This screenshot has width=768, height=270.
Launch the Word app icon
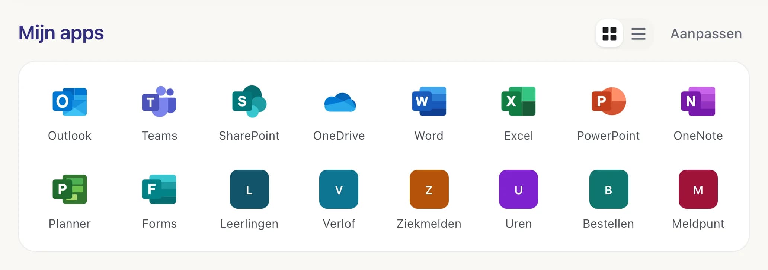[x=429, y=101]
